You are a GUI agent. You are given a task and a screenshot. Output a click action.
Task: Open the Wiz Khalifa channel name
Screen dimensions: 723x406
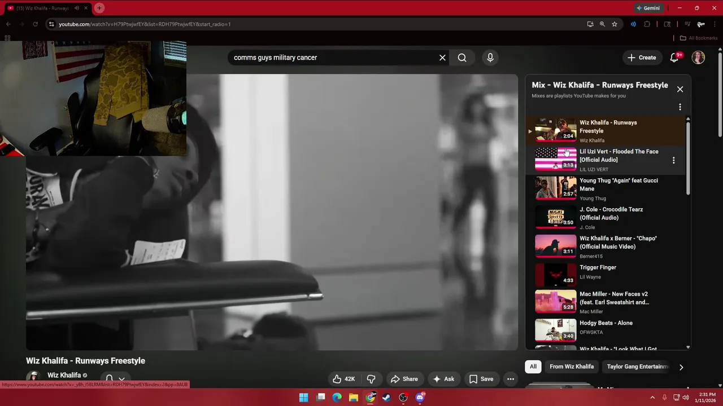(x=64, y=376)
